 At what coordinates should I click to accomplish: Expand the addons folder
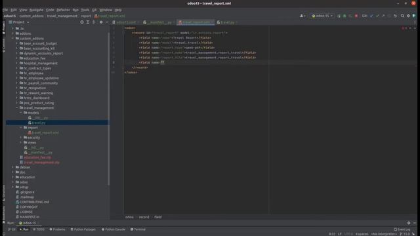coord(12,33)
